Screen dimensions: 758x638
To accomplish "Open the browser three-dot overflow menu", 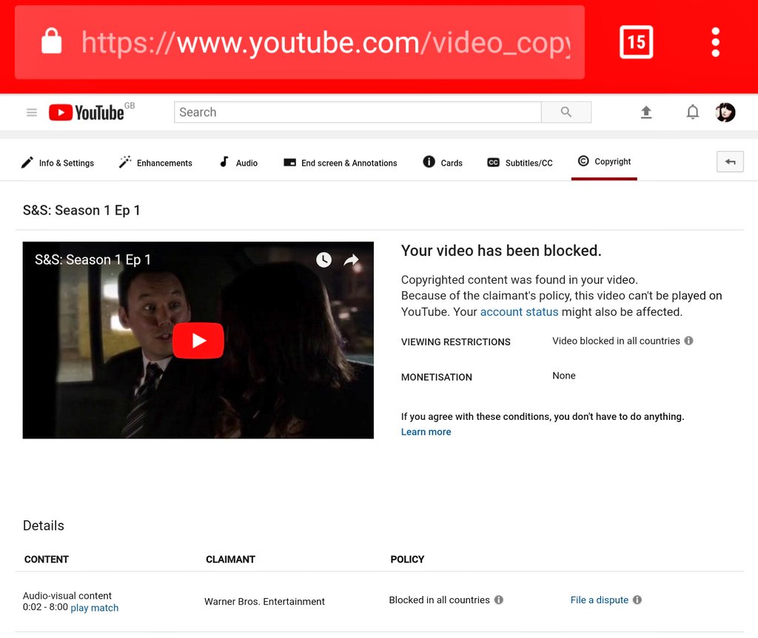I will [x=716, y=42].
